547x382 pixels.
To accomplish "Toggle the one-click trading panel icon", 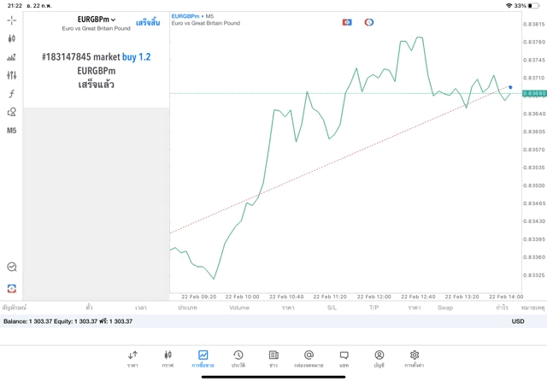I will pos(347,22).
